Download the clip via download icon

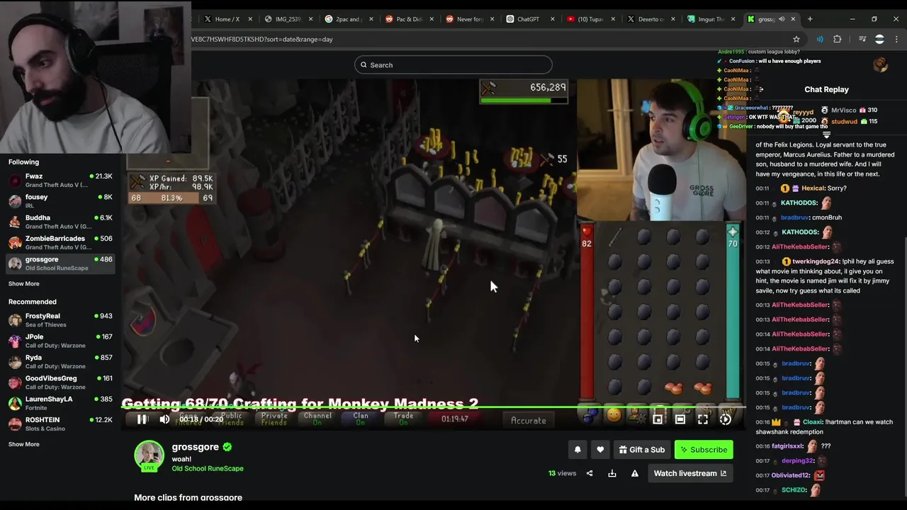point(612,473)
